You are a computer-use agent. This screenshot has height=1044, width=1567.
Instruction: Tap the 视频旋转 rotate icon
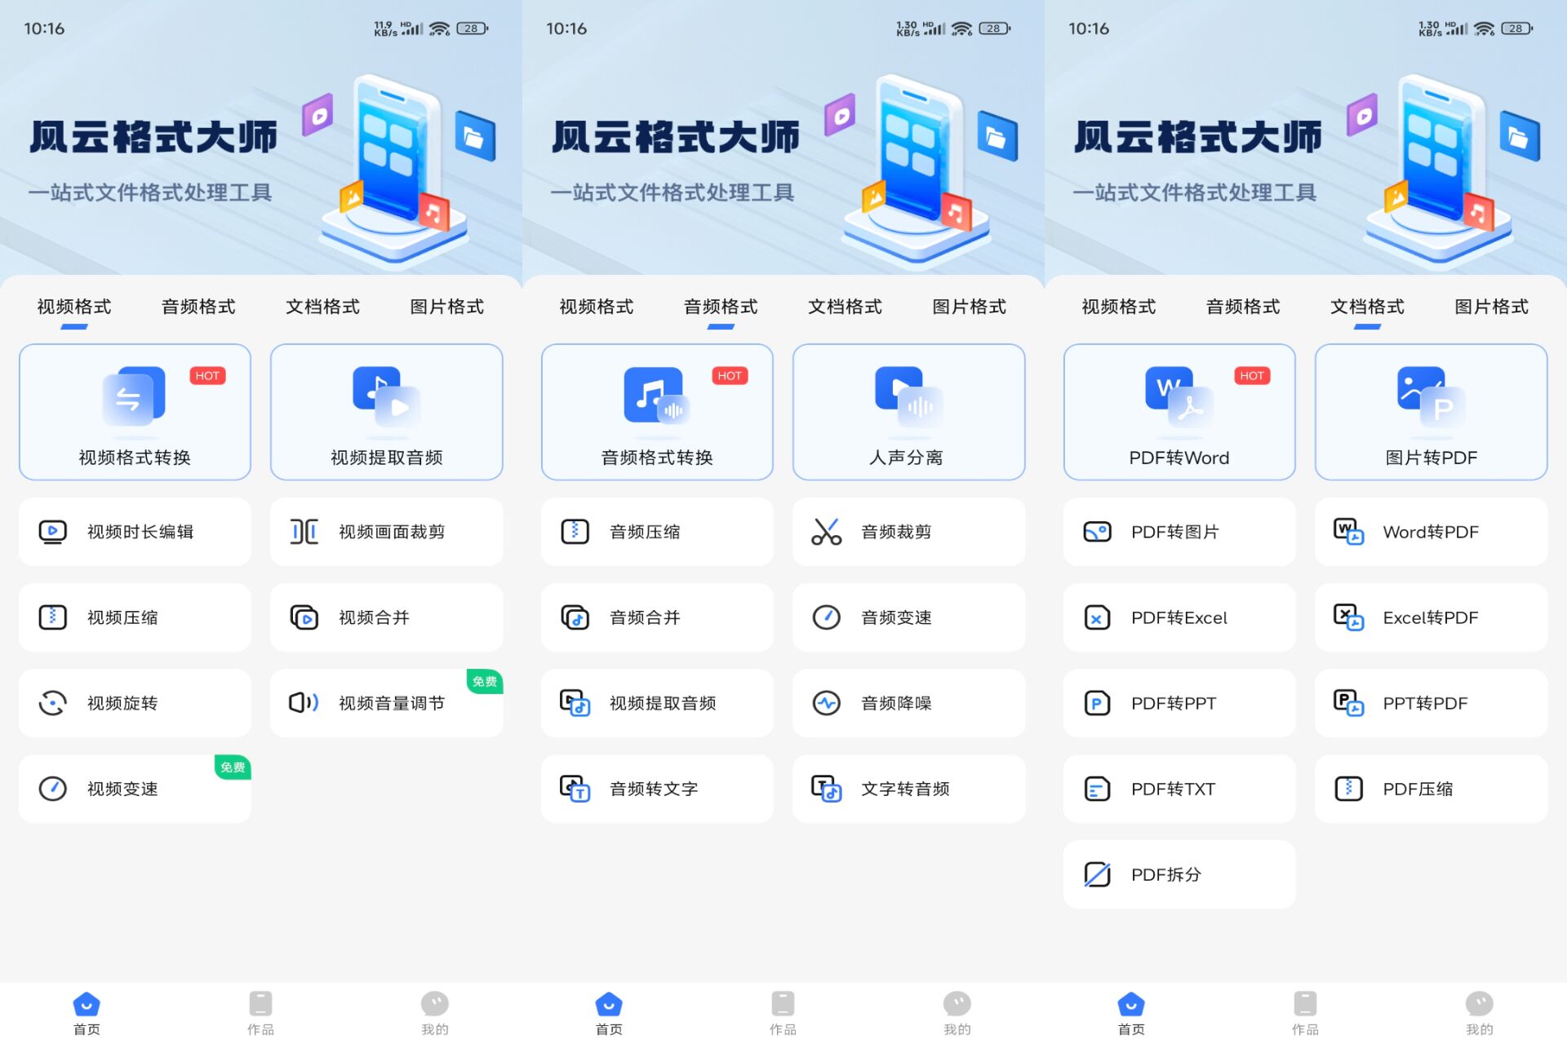coord(53,703)
